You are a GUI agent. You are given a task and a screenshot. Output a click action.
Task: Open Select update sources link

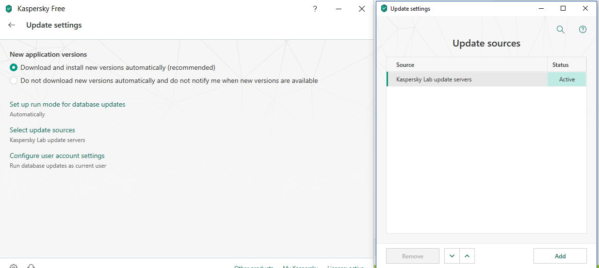point(42,130)
